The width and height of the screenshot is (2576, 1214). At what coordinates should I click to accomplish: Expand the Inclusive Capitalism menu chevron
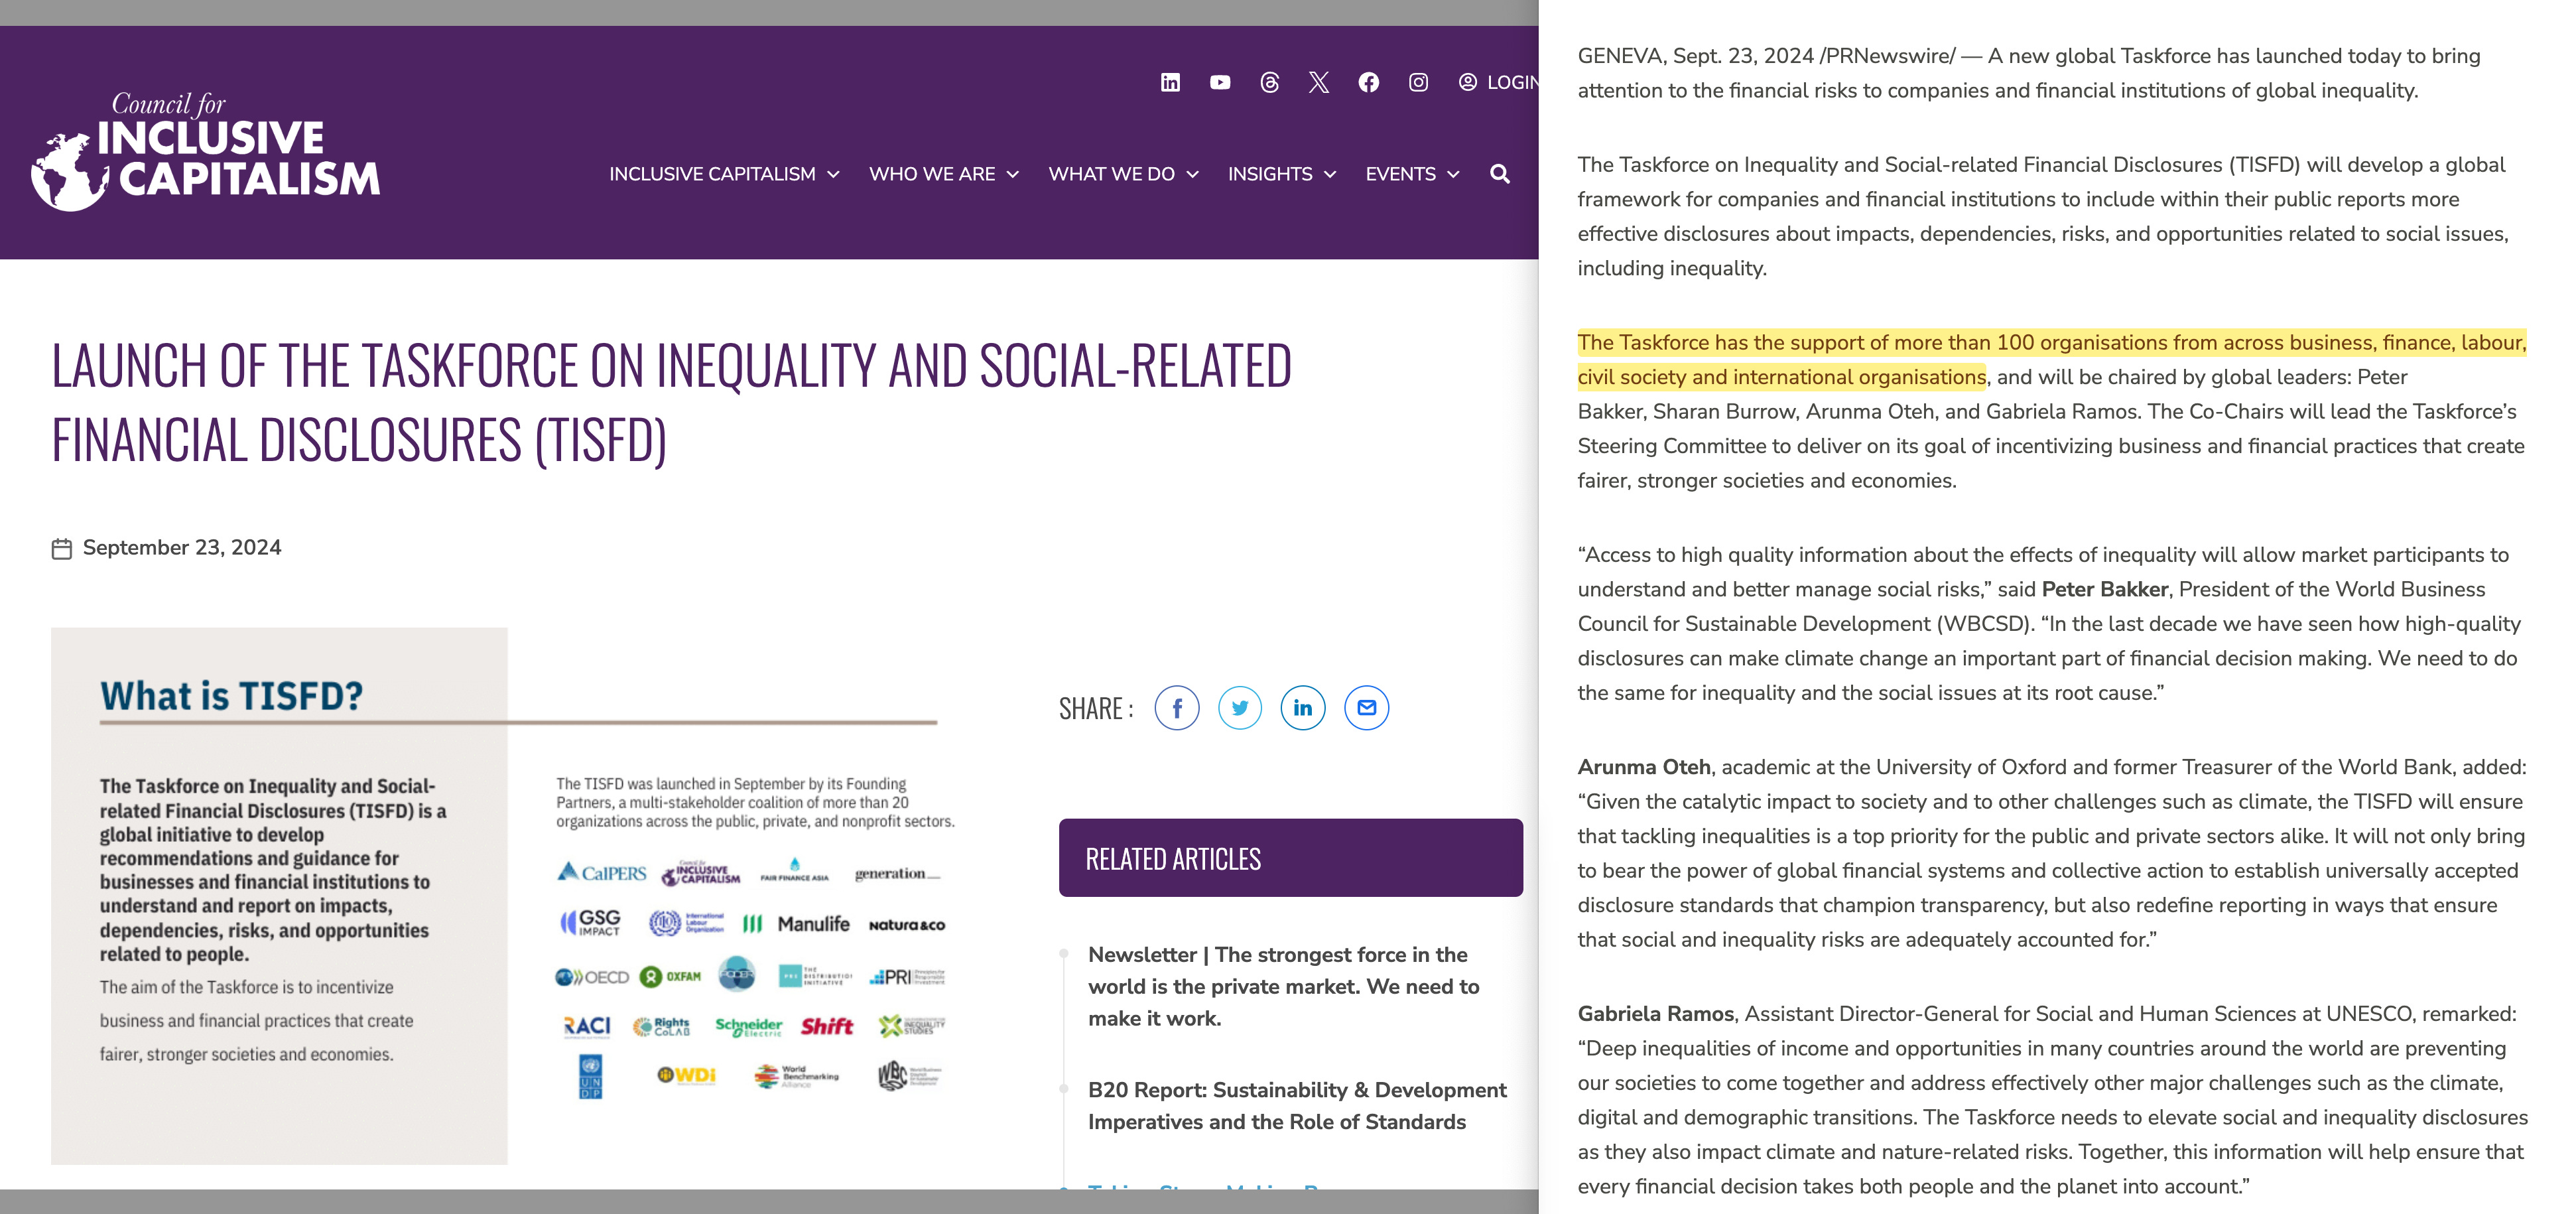point(833,174)
